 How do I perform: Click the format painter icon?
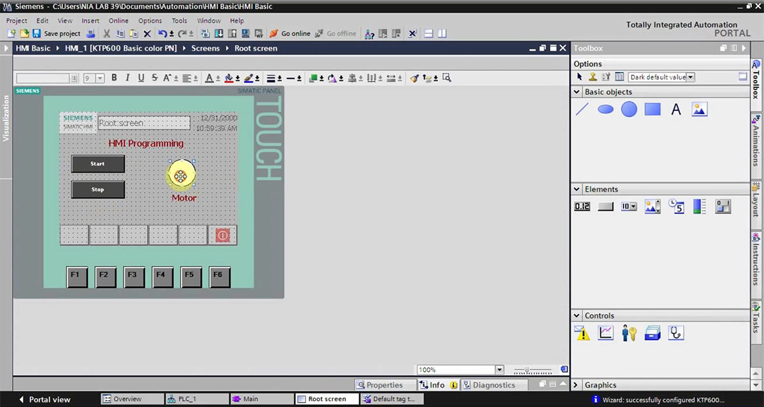414,78
